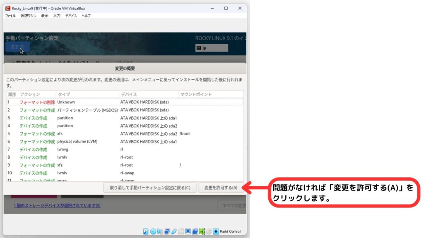Click the 変更の概要 dialog title
The image size is (424, 238).
(125, 69)
